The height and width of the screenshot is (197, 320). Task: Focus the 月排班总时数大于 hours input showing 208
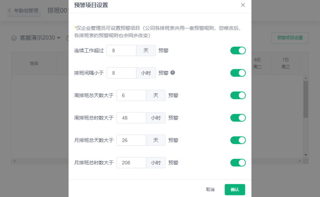(131, 162)
